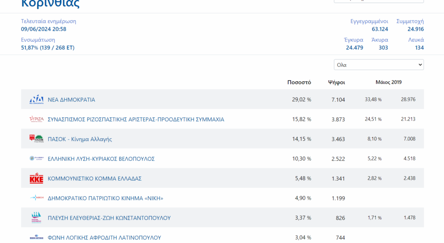The width and height of the screenshot is (444, 243).
Task: Click the 7.104 votes cell
Action: pyautogui.click(x=338, y=100)
